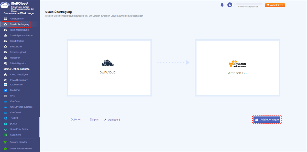Click the Outlook icon
The height and width of the screenshot is (152, 307).
5,118
